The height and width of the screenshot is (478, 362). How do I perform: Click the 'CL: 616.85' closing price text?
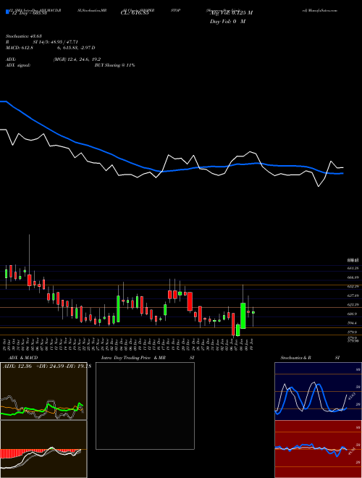click(135, 13)
